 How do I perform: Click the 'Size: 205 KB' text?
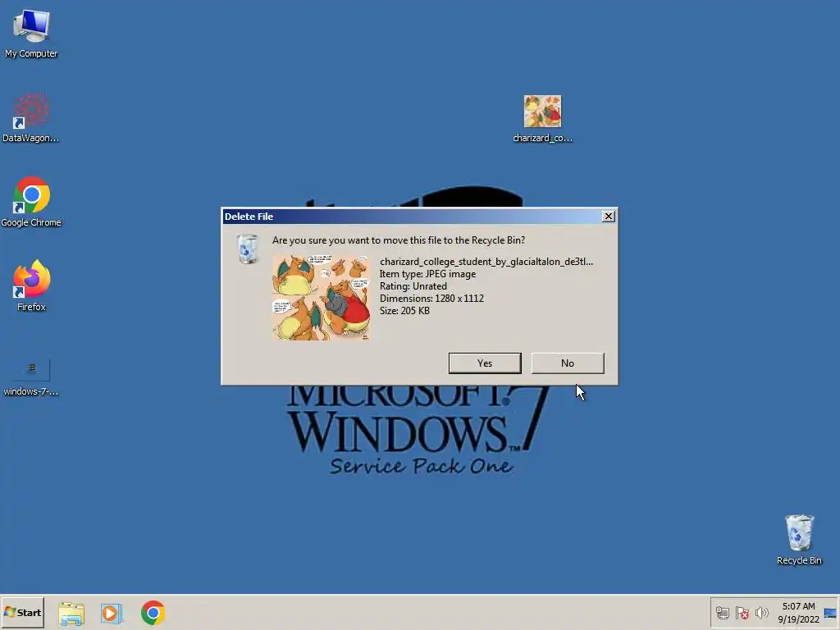click(404, 311)
